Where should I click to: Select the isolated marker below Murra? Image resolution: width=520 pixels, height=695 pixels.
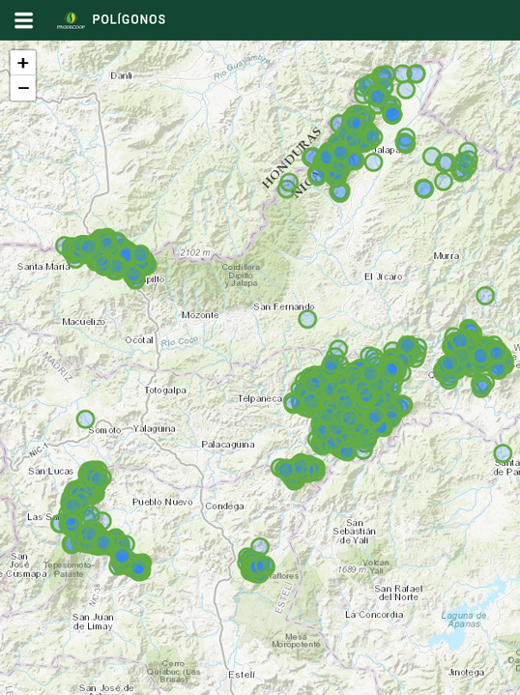click(x=485, y=295)
